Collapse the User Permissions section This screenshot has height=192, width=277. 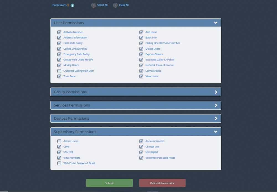point(216,23)
